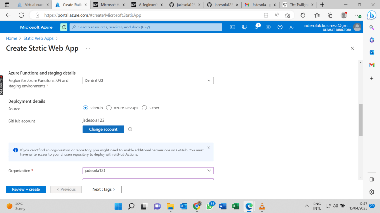Select Azure DevOps as deployment source
Screen dimensions: 380x213
point(109,108)
